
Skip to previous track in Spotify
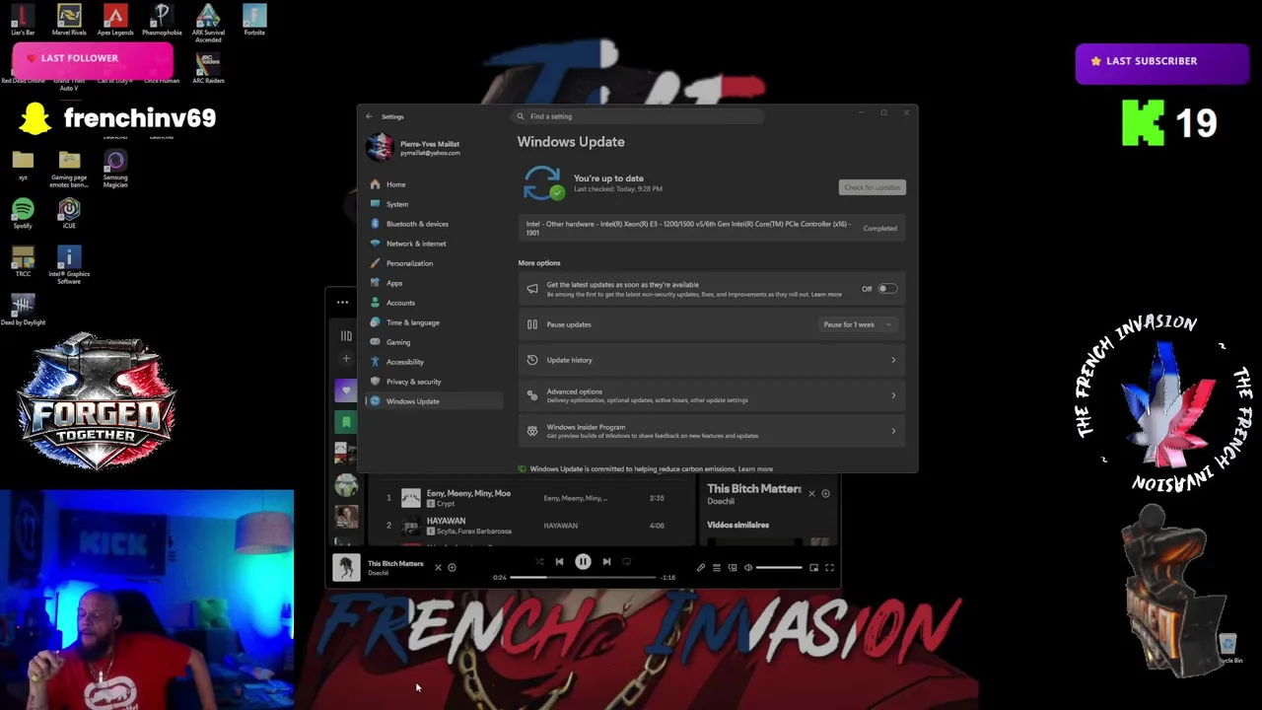(559, 562)
